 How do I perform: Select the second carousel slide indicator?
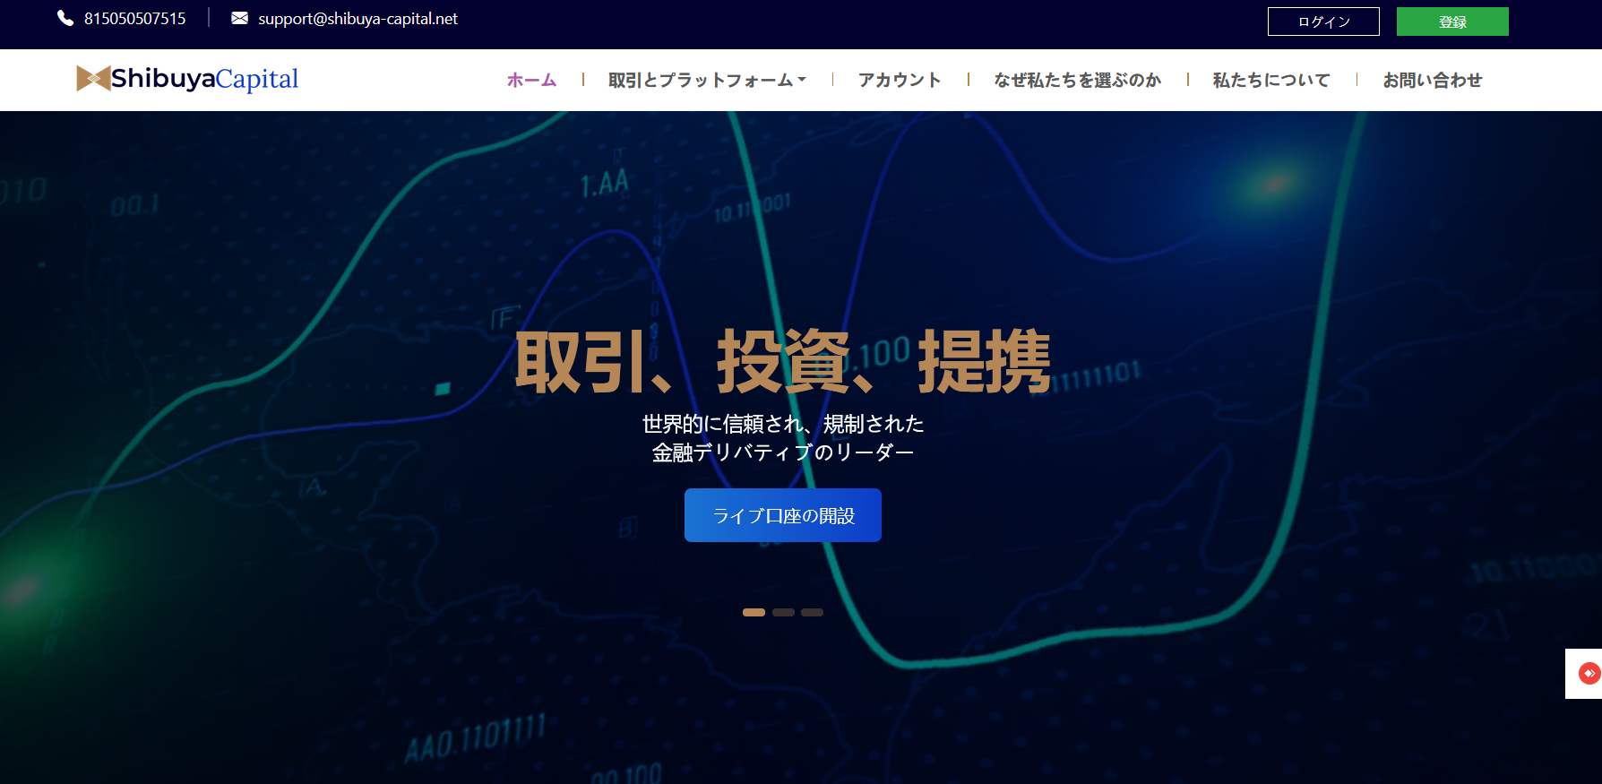[x=783, y=613]
